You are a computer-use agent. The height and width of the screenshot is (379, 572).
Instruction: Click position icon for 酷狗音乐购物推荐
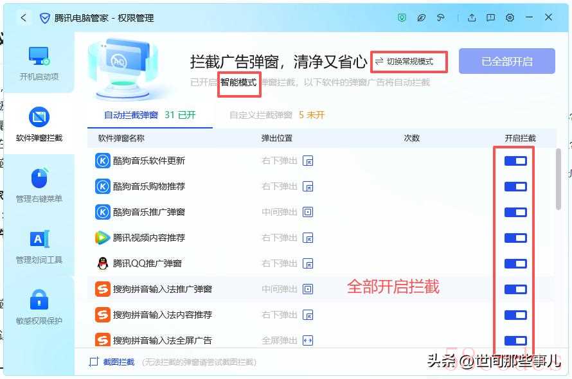click(x=308, y=187)
